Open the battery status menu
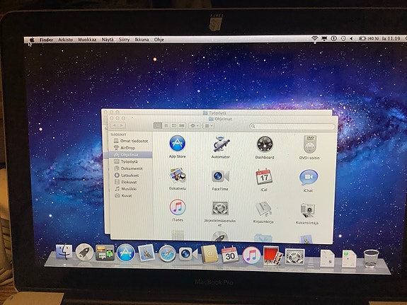The image size is (407, 305). (x=368, y=38)
